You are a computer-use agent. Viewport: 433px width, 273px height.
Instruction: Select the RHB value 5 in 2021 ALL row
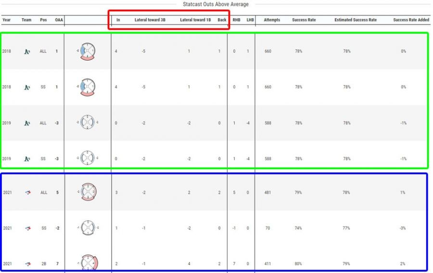(234, 192)
